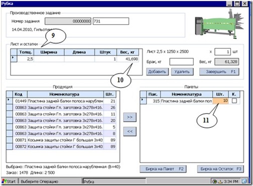Image resolution: width=253 pixels, height=186 pixels.
Task: Click the Ширина column header
Action: pyautogui.click(x=49, y=52)
